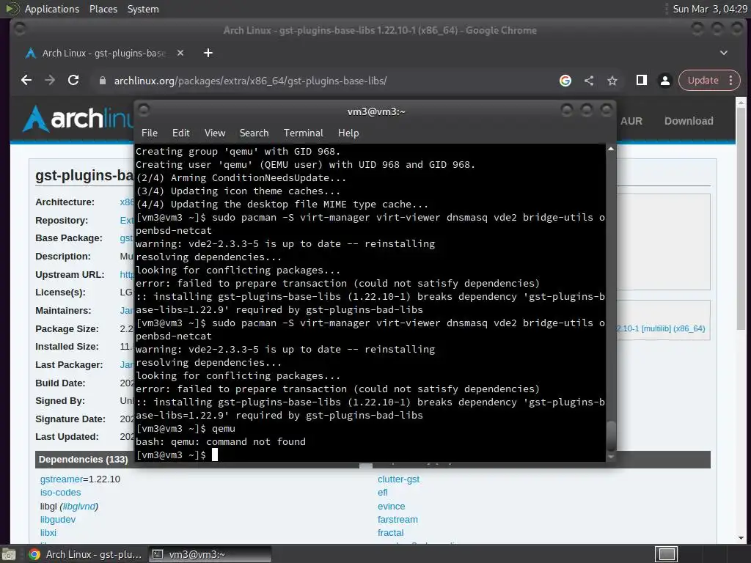Open the System menu
This screenshot has height=563, width=751.
click(x=143, y=9)
